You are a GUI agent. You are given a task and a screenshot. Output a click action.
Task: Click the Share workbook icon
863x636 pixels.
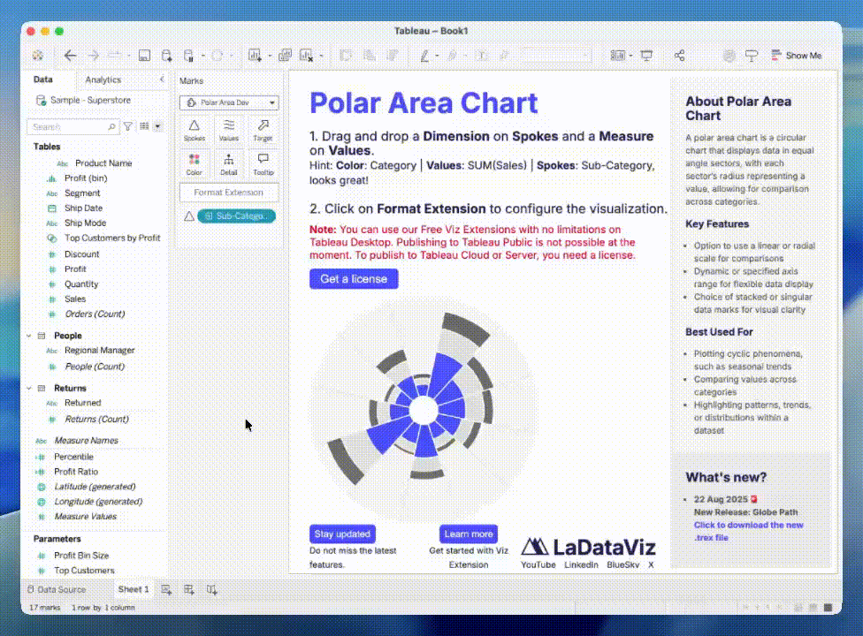pos(680,56)
